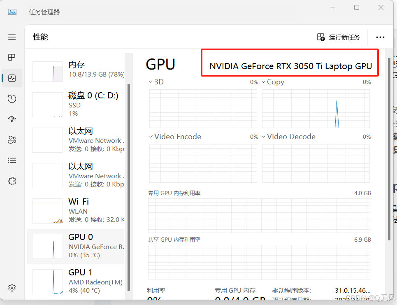Click the Wi-Fi thumbnail graph

click(x=47, y=211)
